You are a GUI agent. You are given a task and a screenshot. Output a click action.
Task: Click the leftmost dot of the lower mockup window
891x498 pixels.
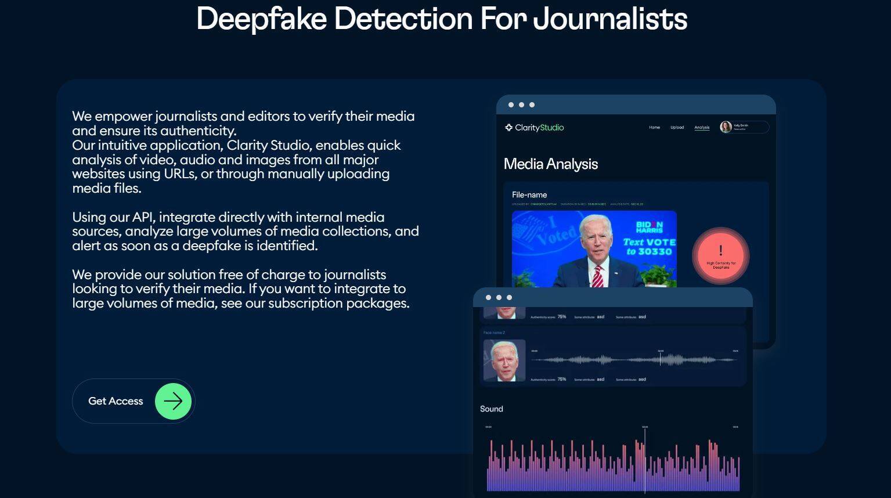[x=488, y=298]
